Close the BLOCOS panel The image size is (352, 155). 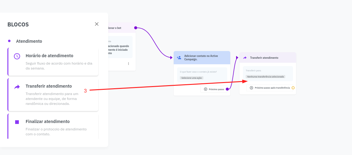(x=97, y=24)
